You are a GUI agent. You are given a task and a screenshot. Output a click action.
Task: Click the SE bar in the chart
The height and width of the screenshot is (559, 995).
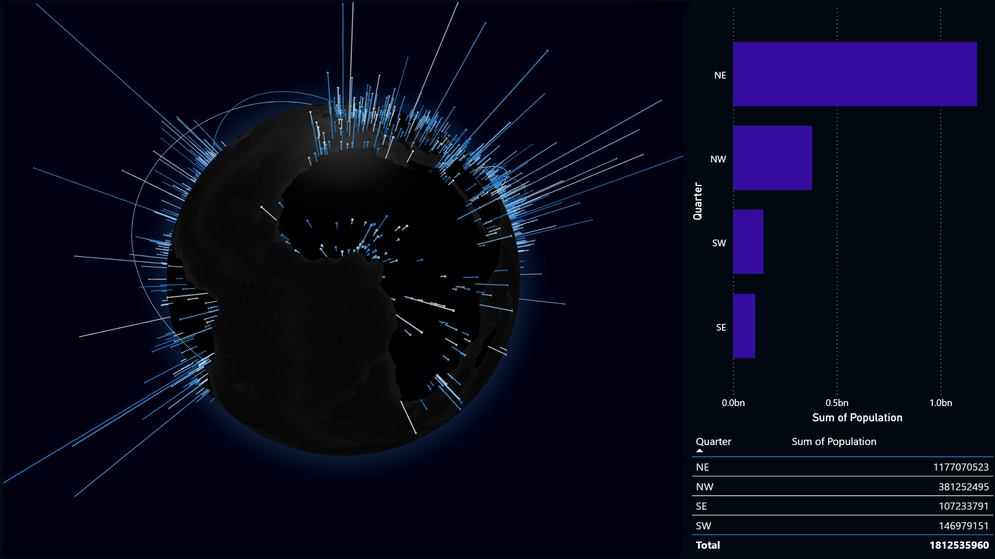(744, 326)
